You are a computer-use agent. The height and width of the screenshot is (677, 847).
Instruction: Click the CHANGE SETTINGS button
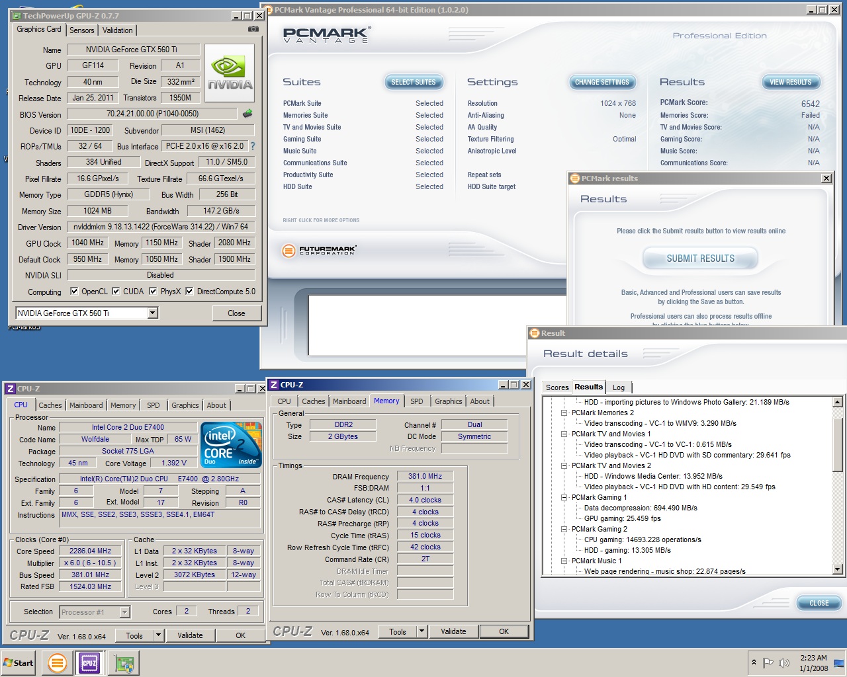[602, 82]
